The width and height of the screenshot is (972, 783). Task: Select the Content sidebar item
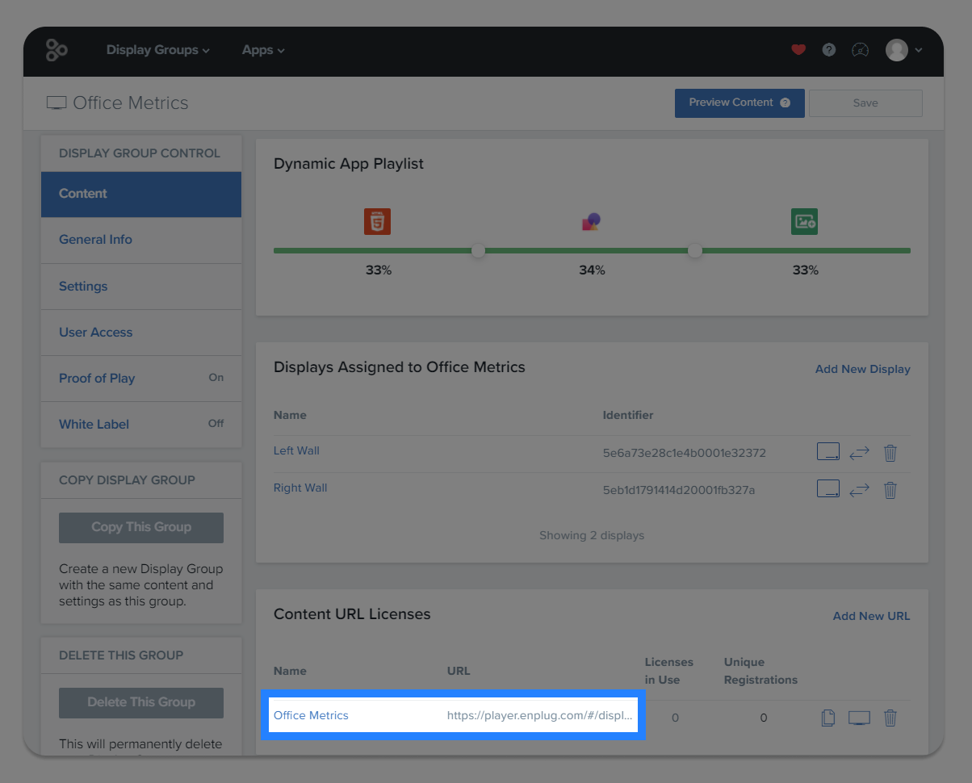click(x=141, y=194)
